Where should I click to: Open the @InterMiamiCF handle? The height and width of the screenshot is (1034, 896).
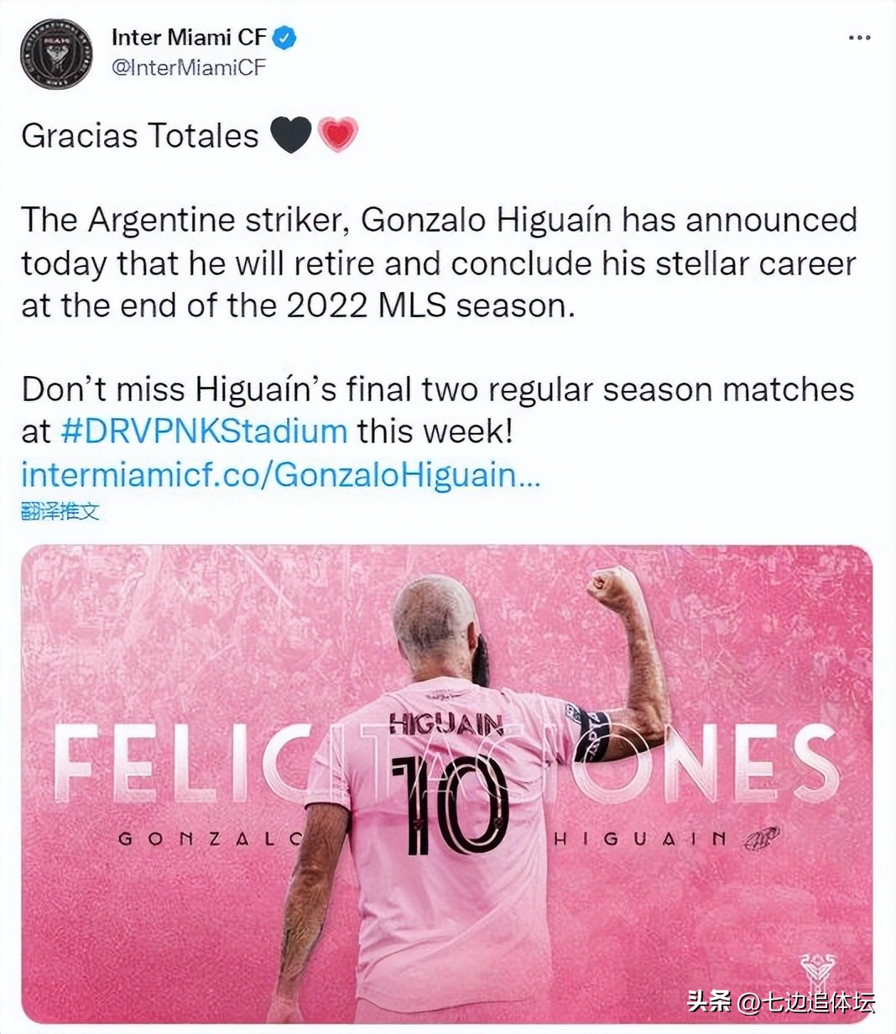pyautogui.click(x=189, y=68)
